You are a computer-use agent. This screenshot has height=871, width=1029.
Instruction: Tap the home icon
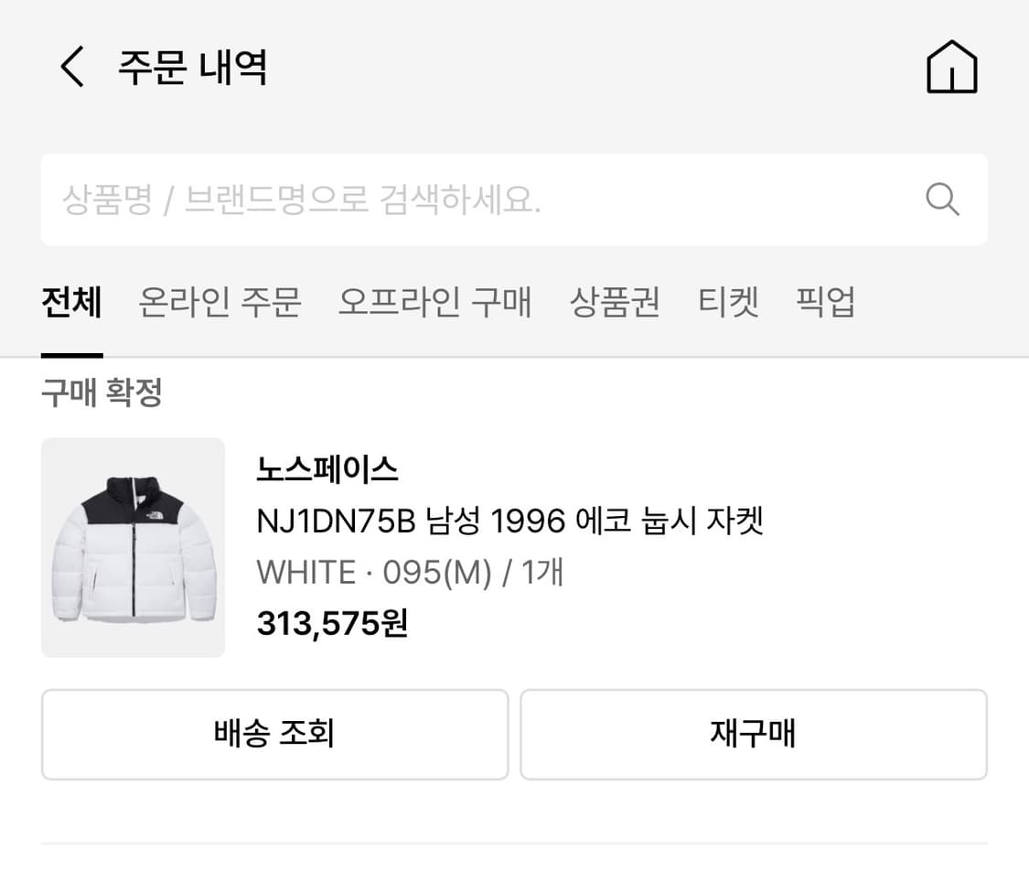[x=951, y=67]
